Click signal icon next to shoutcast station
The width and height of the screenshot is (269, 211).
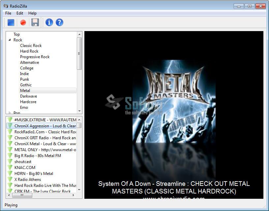point(10,162)
